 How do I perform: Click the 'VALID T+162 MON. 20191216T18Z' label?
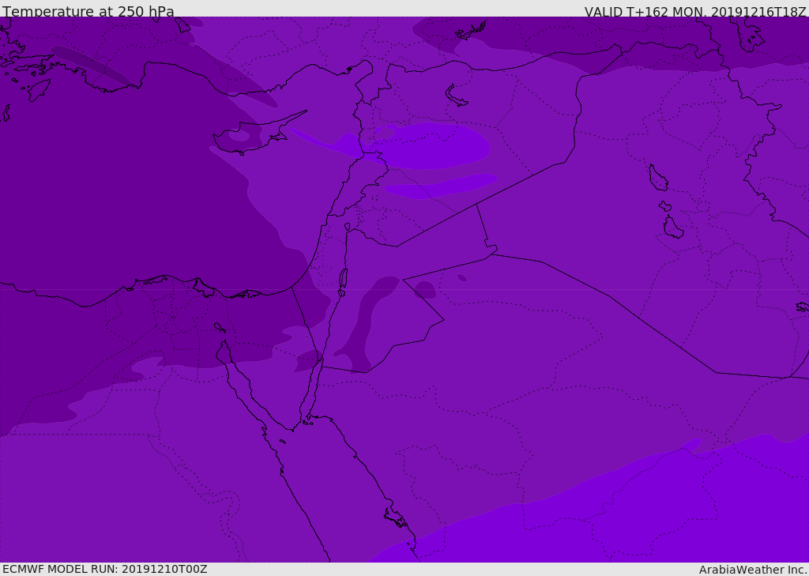(x=695, y=11)
